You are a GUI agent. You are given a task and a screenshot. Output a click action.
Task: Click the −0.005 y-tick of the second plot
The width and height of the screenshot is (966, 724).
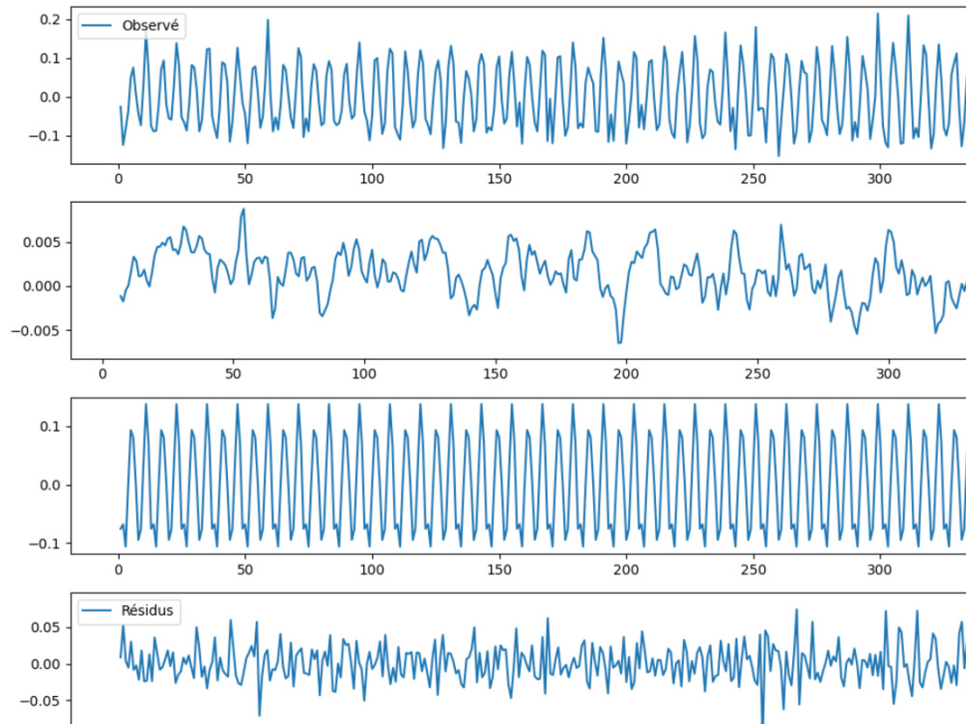(37, 331)
